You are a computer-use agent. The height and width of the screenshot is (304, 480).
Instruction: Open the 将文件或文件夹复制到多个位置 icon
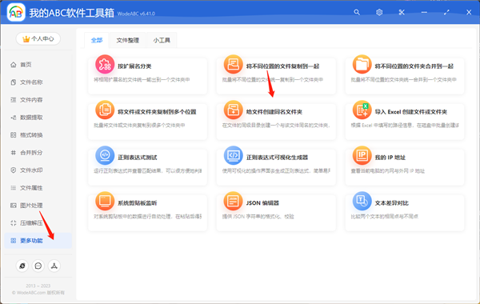(105, 110)
